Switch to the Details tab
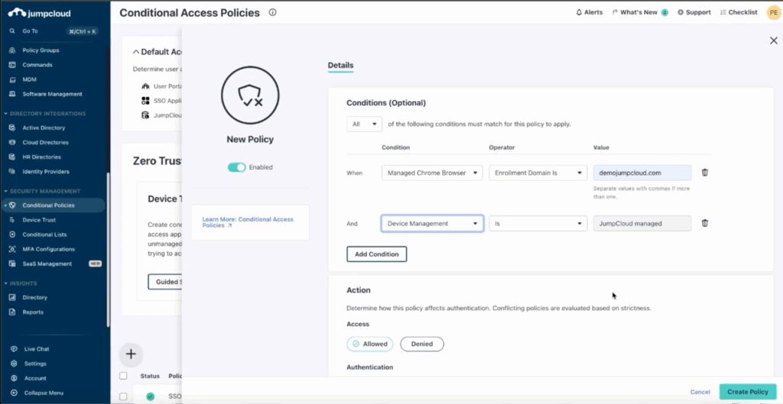Screen dimensions: 783x404 340,66
